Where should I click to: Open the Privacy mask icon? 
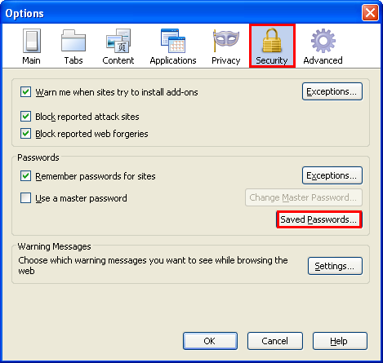[x=226, y=41]
